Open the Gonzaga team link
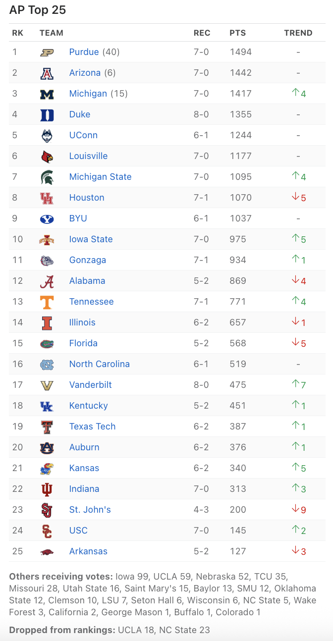The image size is (333, 641). (x=88, y=260)
